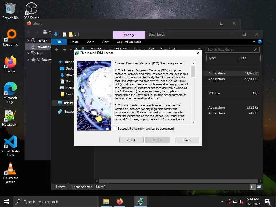Open the Recycle Bin desktop icon
Viewport: 276px width, 207px height.
point(11,11)
